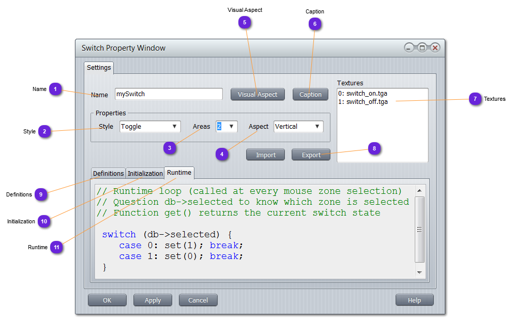Click the purple callout badge number 7
This screenshot has height=319, width=514.
[x=475, y=99]
